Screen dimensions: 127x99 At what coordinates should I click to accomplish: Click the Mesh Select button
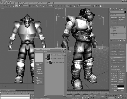click(x=114, y=18)
